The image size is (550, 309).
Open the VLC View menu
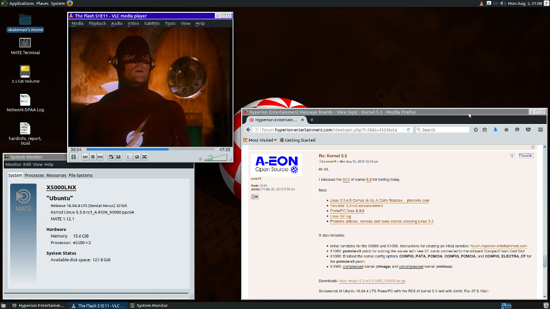[x=185, y=24]
